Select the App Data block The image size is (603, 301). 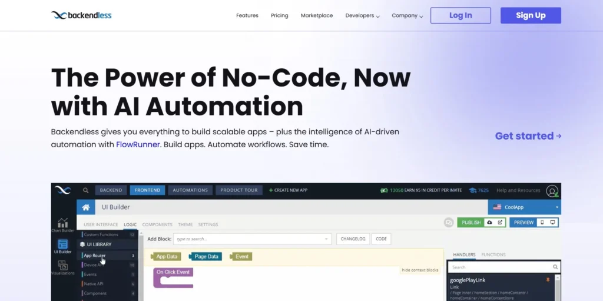165,257
